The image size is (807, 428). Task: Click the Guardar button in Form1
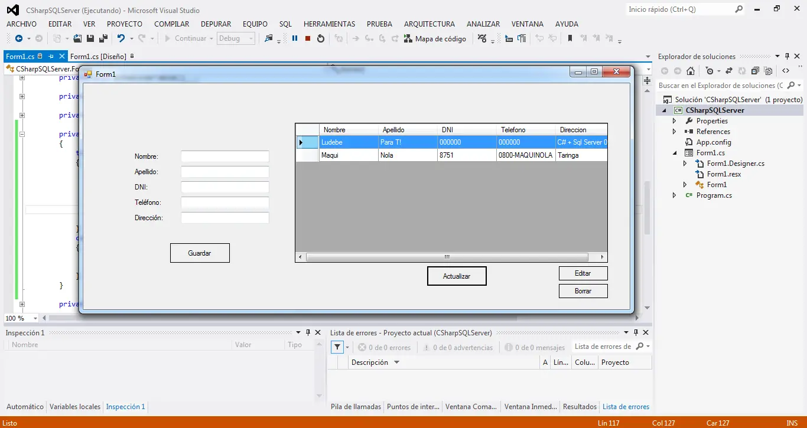[x=200, y=253]
